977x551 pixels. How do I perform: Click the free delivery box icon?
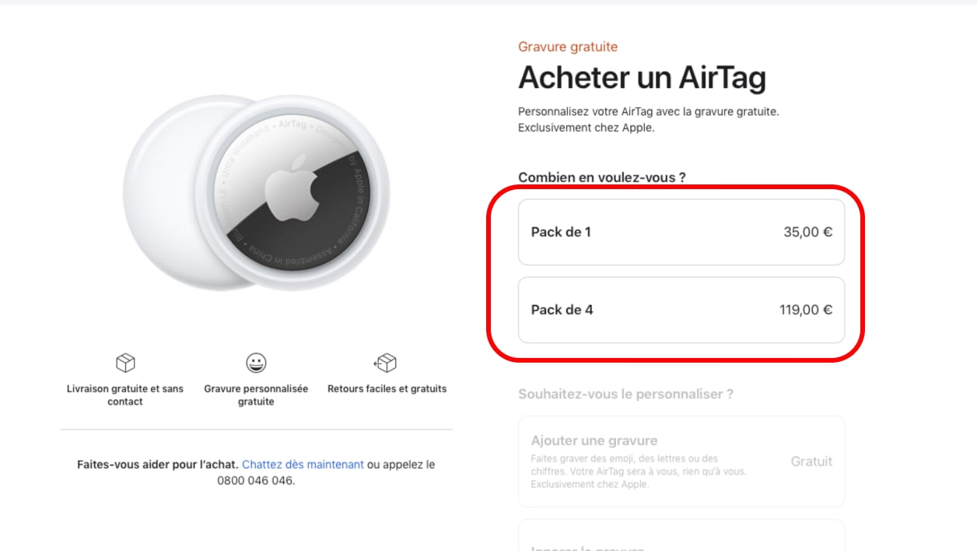(x=125, y=363)
